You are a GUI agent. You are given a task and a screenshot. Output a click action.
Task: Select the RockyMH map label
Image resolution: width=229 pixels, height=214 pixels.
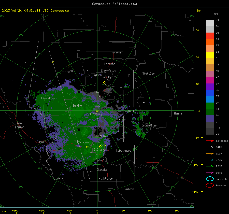tap(67, 71)
